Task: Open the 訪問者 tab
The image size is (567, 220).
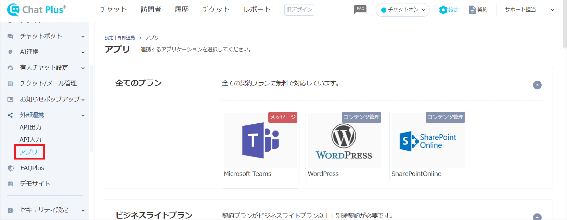Action: (151, 10)
